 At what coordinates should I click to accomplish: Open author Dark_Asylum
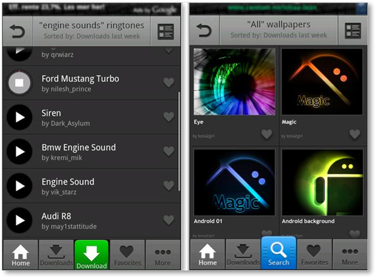click(x=66, y=123)
